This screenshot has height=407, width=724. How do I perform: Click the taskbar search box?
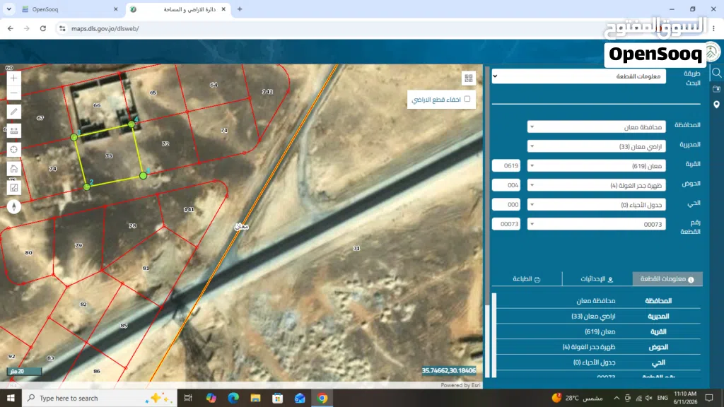(99, 398)
